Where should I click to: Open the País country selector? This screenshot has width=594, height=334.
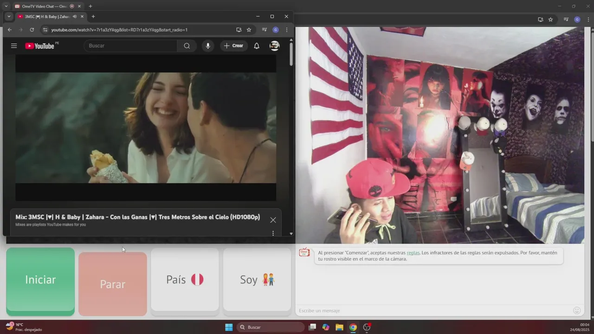pos(185,279)
